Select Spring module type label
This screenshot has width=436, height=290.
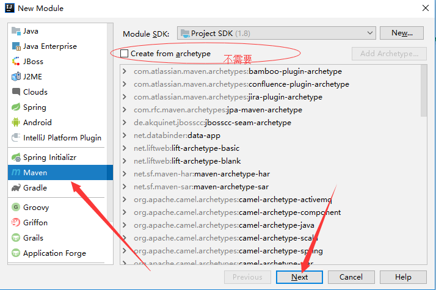35,107
